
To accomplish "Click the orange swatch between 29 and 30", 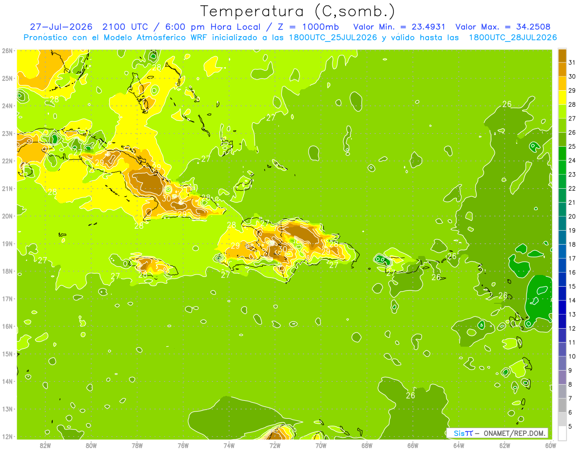I will [x=562, y=83].
